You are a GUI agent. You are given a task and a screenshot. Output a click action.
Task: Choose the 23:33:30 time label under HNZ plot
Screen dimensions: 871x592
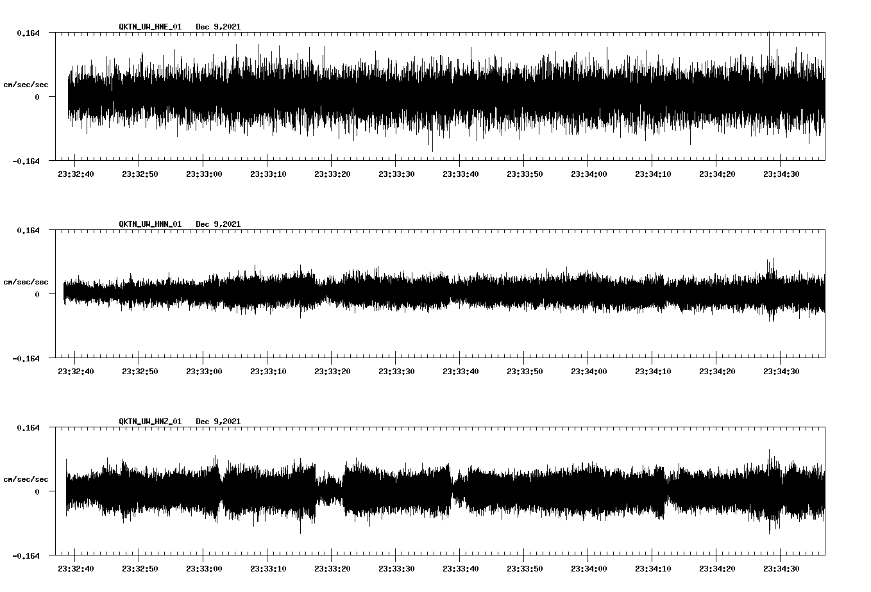pyautogui.click(x=396, y=568)
